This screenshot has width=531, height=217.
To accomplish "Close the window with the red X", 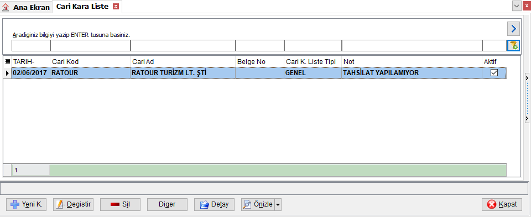I will pos(526,6).
